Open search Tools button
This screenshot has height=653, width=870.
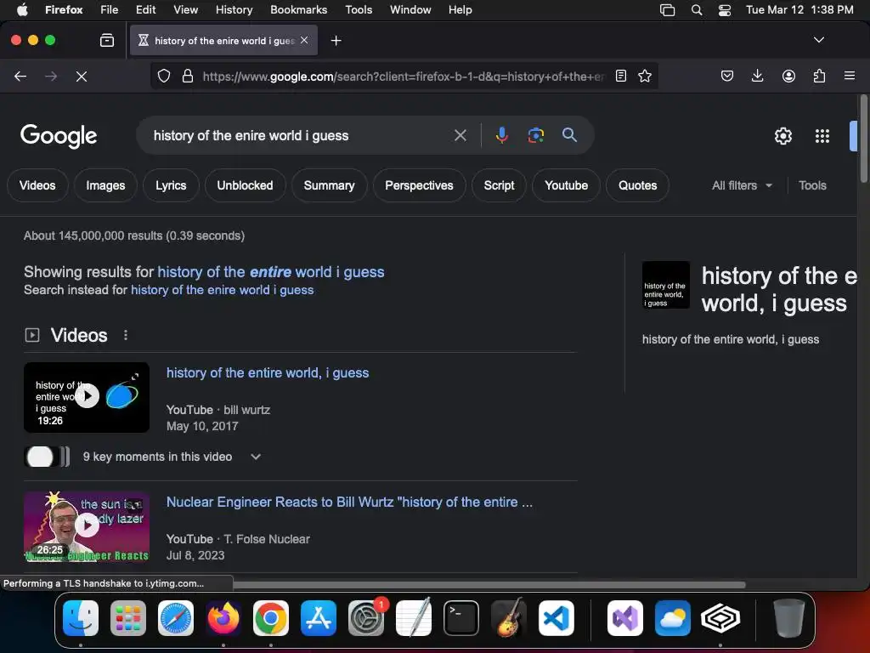click(x=812, y=185)
